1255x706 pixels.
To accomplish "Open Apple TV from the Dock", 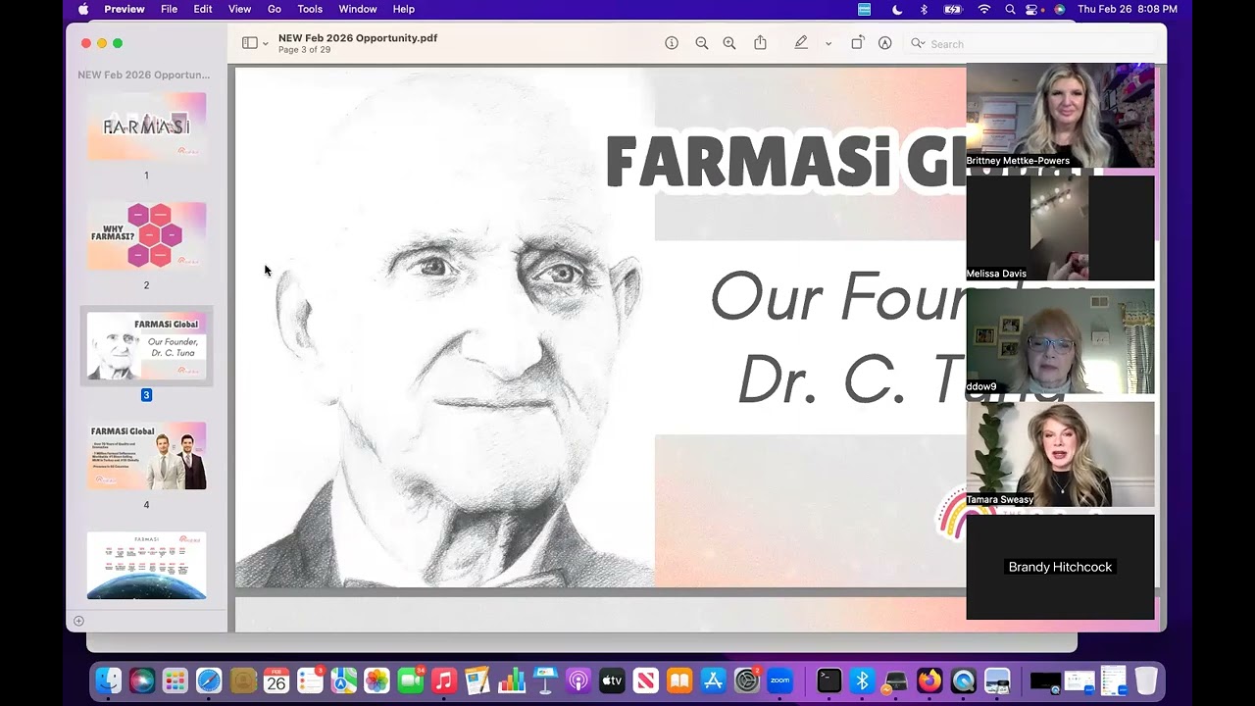I will 612,681.
